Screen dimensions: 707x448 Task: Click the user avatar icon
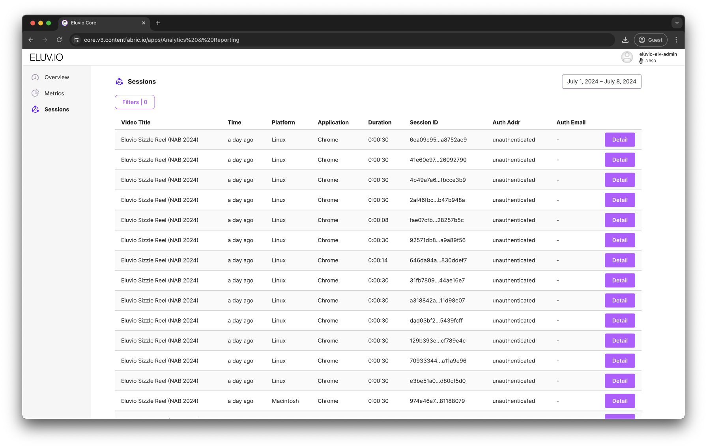coord(627,58)
